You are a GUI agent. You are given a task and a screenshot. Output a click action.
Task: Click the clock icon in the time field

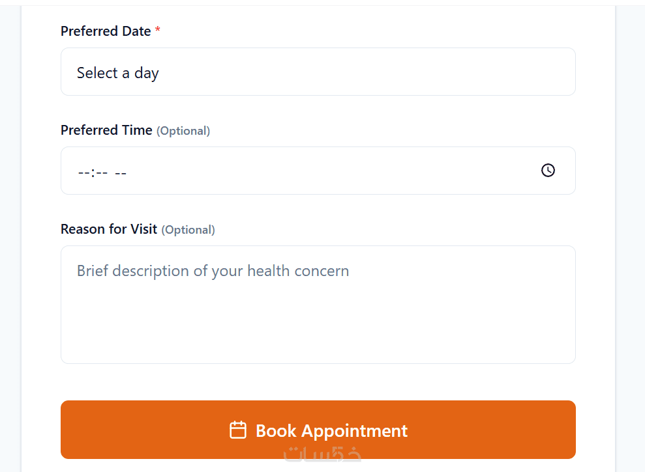pos(548,171)
